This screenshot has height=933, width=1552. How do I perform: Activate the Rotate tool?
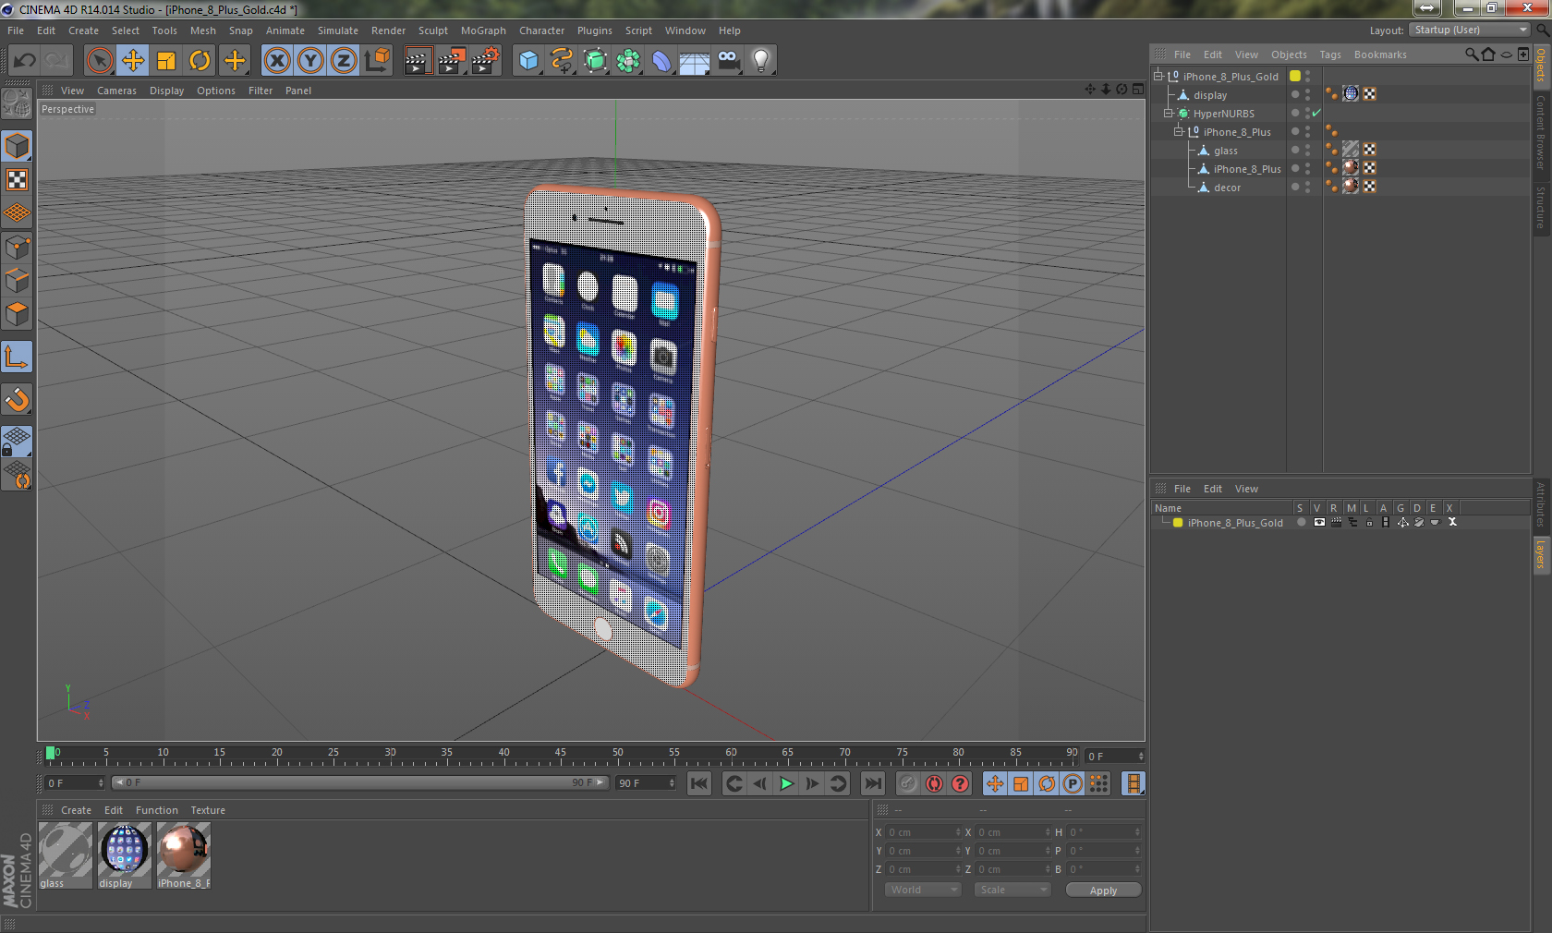pyautogui.click(x=200, y=61)
